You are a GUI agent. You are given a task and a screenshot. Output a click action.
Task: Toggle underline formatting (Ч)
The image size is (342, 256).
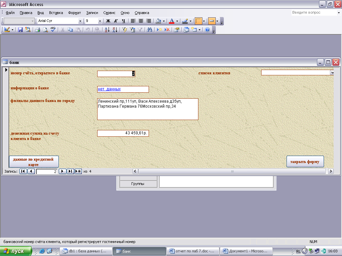[124, 21]
